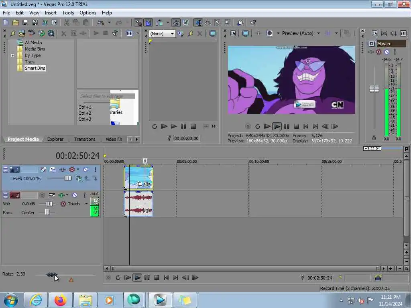The height and width of the screenshot is (308, 411).
Task: Solo audio track 2
Action: click(84, 195)
